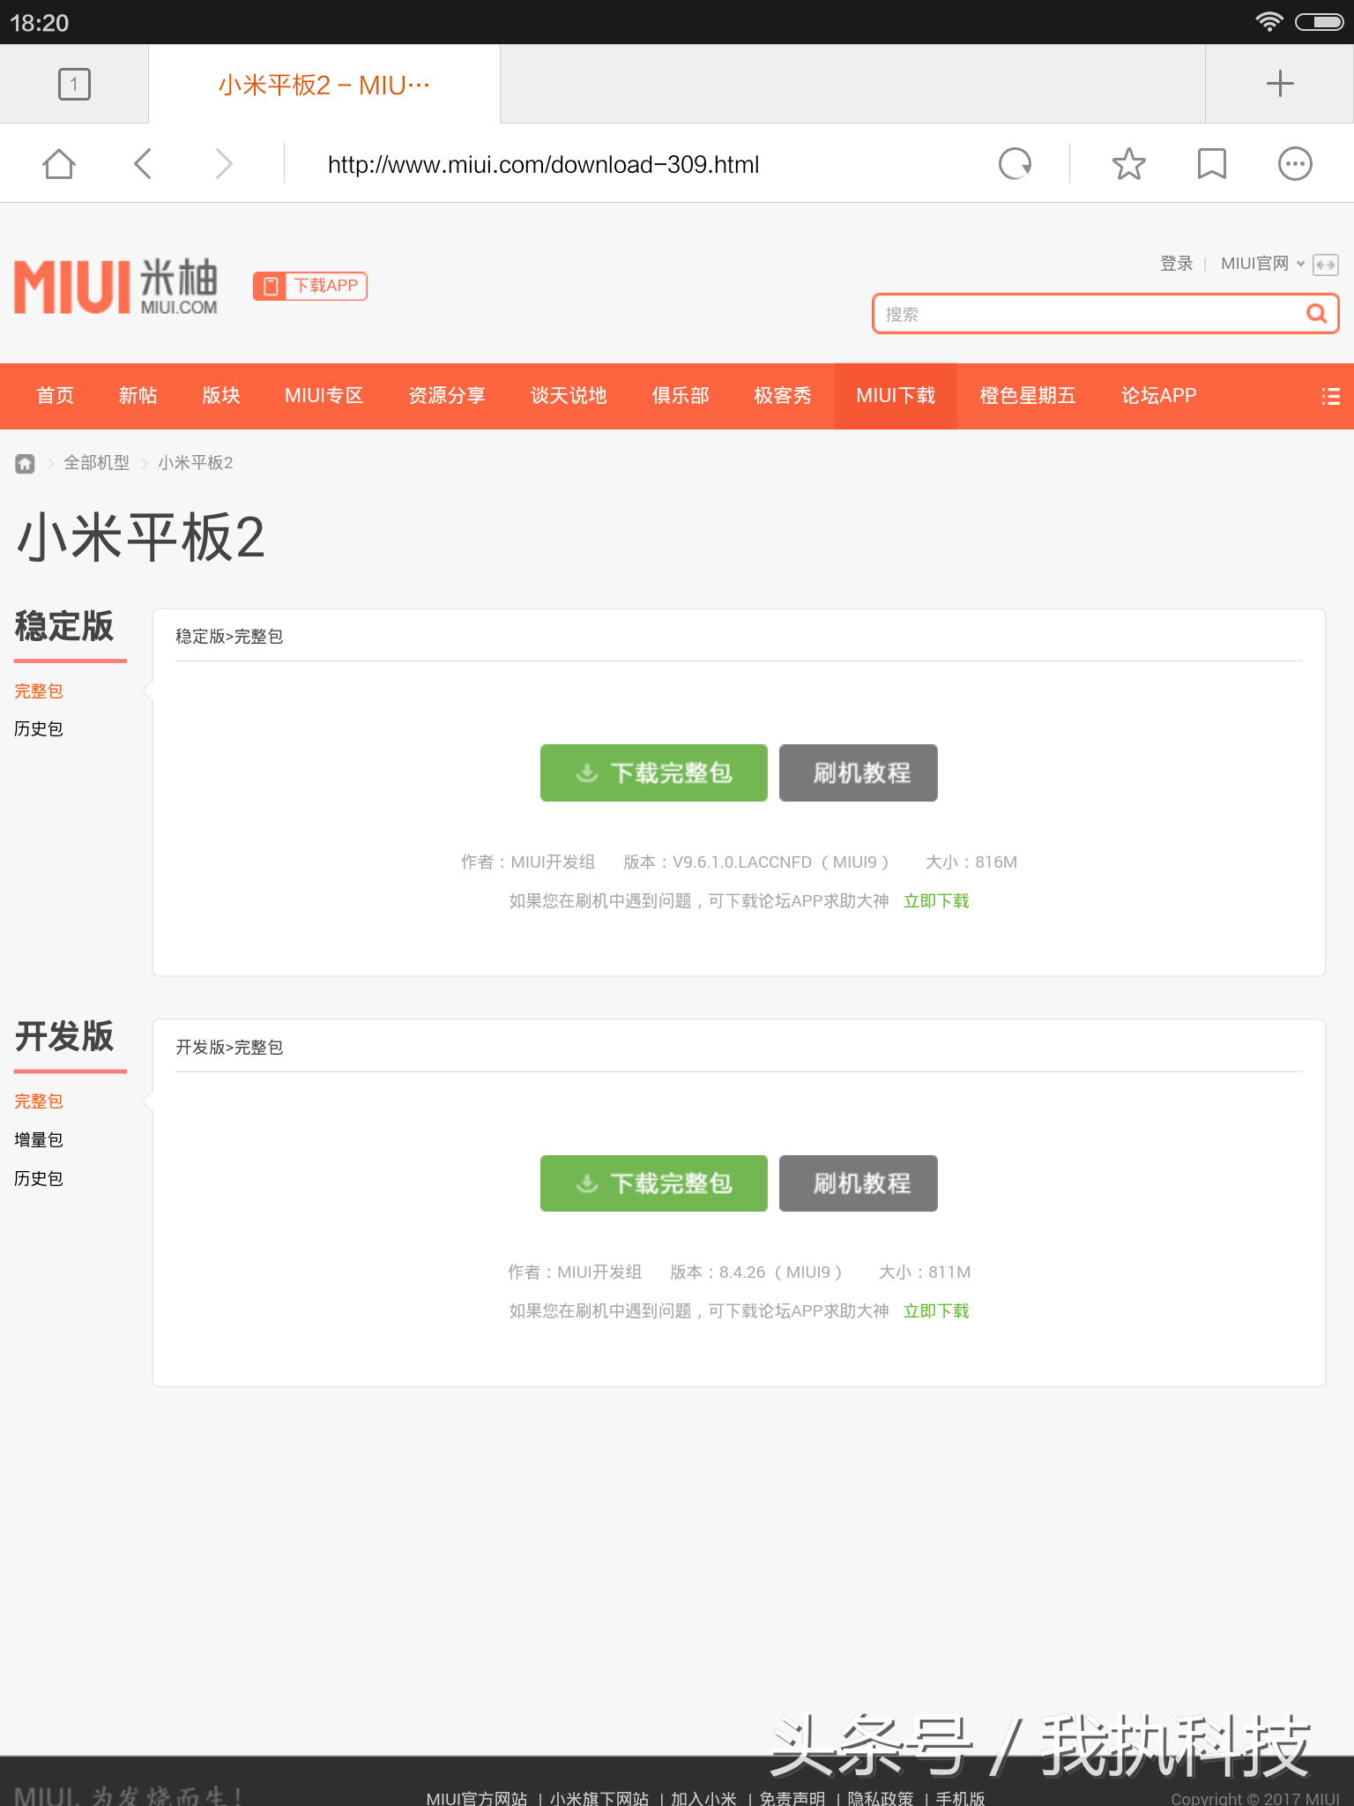Click the URL address bar
Image resolution: width=1354 pixels, height=1806 pixels.
pyautogui.click(x=543, y=164)
